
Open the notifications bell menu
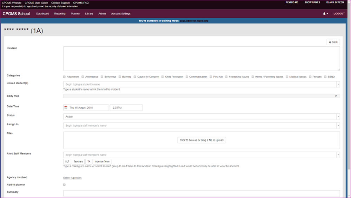click(x=325, y=14)
